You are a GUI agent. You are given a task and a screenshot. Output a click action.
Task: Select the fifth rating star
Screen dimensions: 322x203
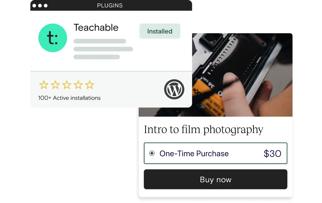coord(90,85)
